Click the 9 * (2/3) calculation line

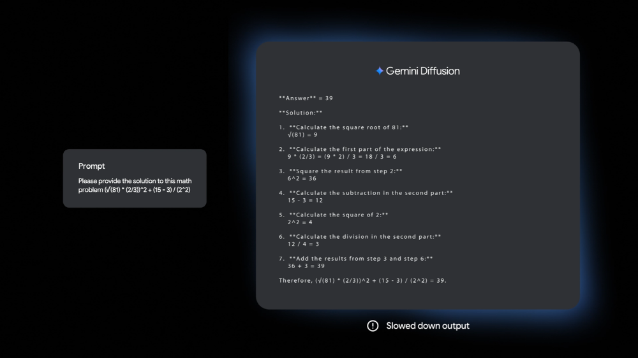click(x=342, y=157)
